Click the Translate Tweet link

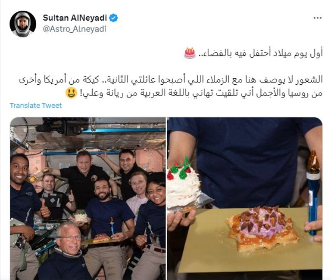(x=36, y=105)
